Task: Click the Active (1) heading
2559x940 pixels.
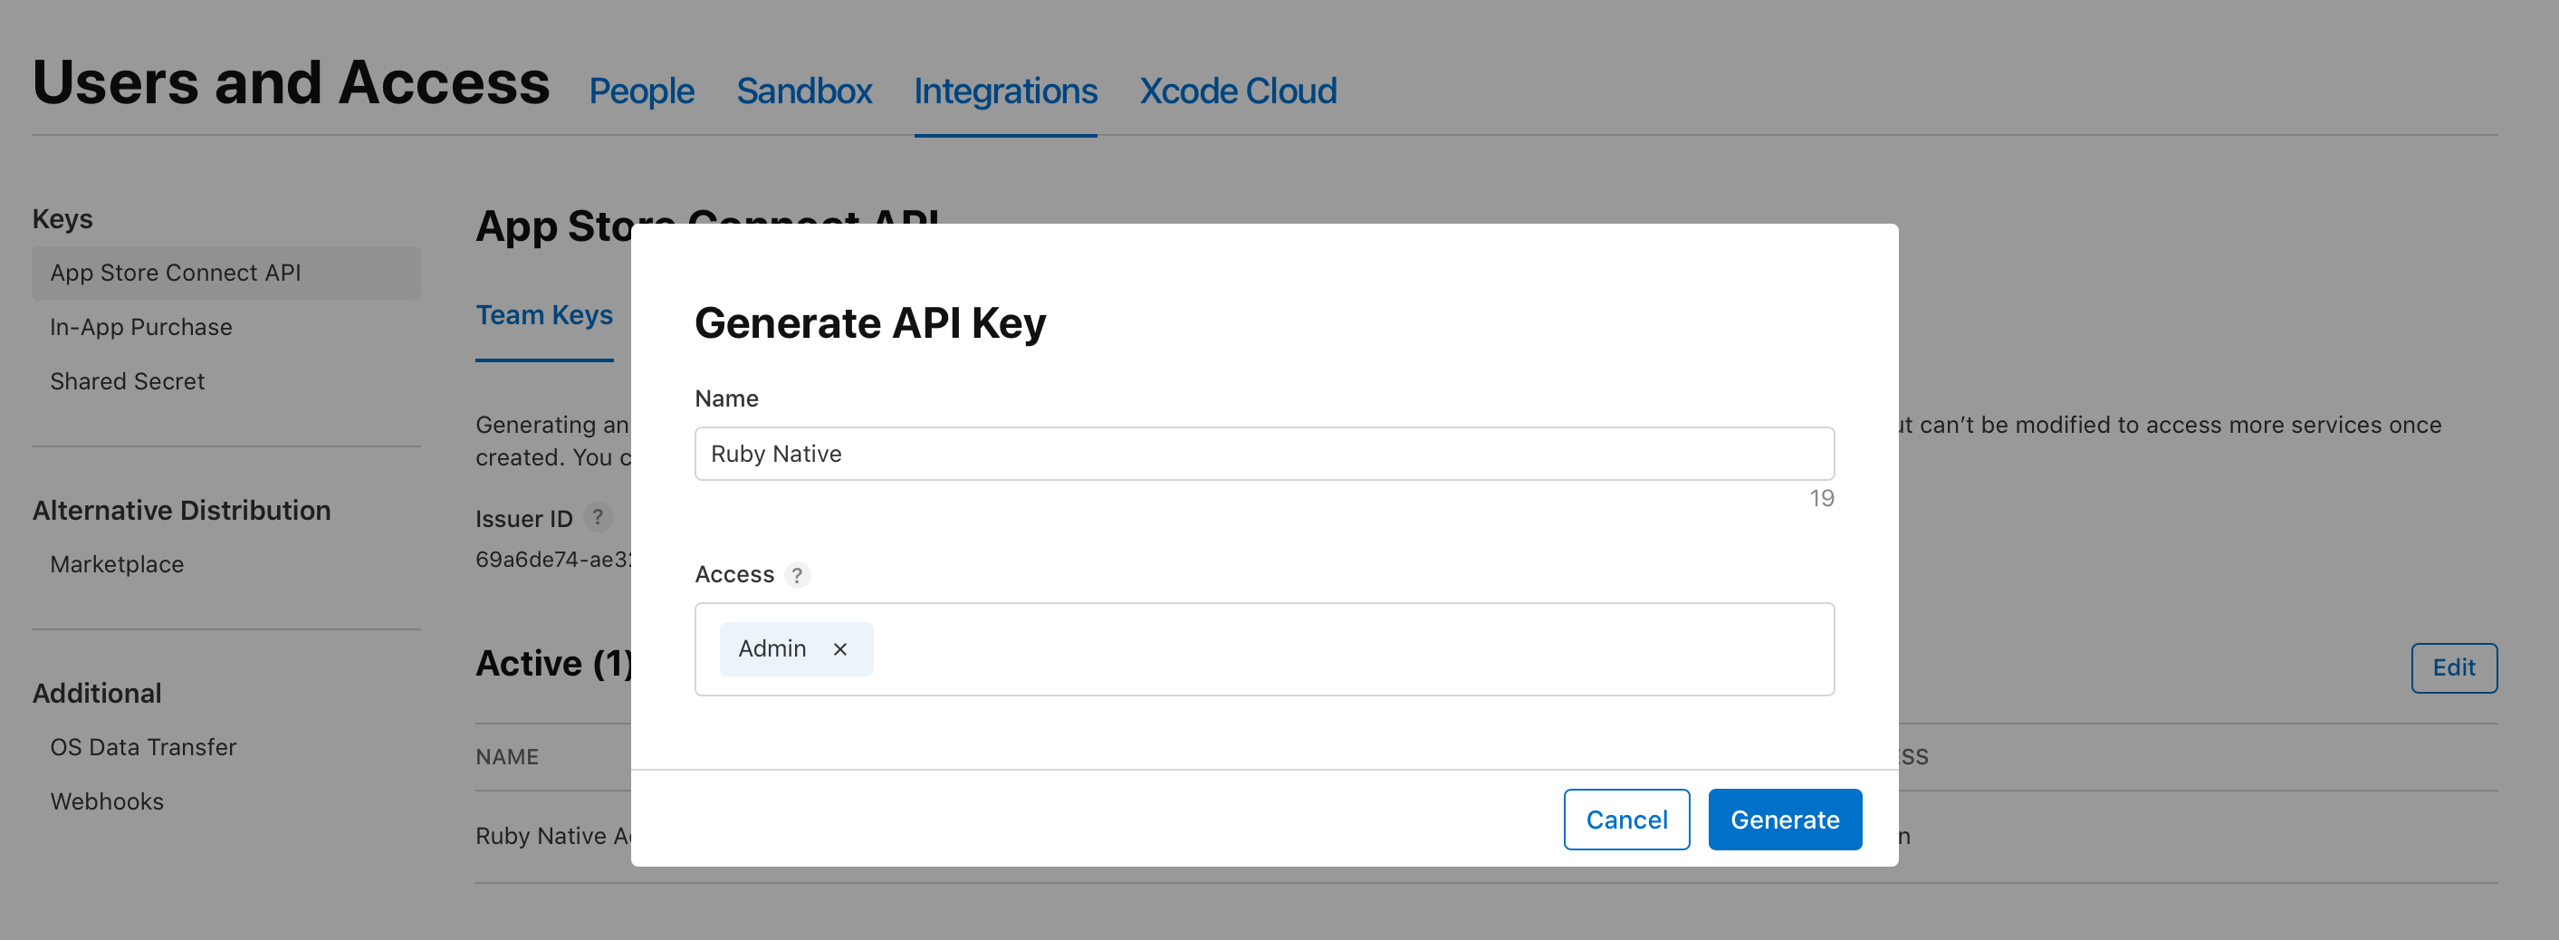Action: [x=553, y=663]
